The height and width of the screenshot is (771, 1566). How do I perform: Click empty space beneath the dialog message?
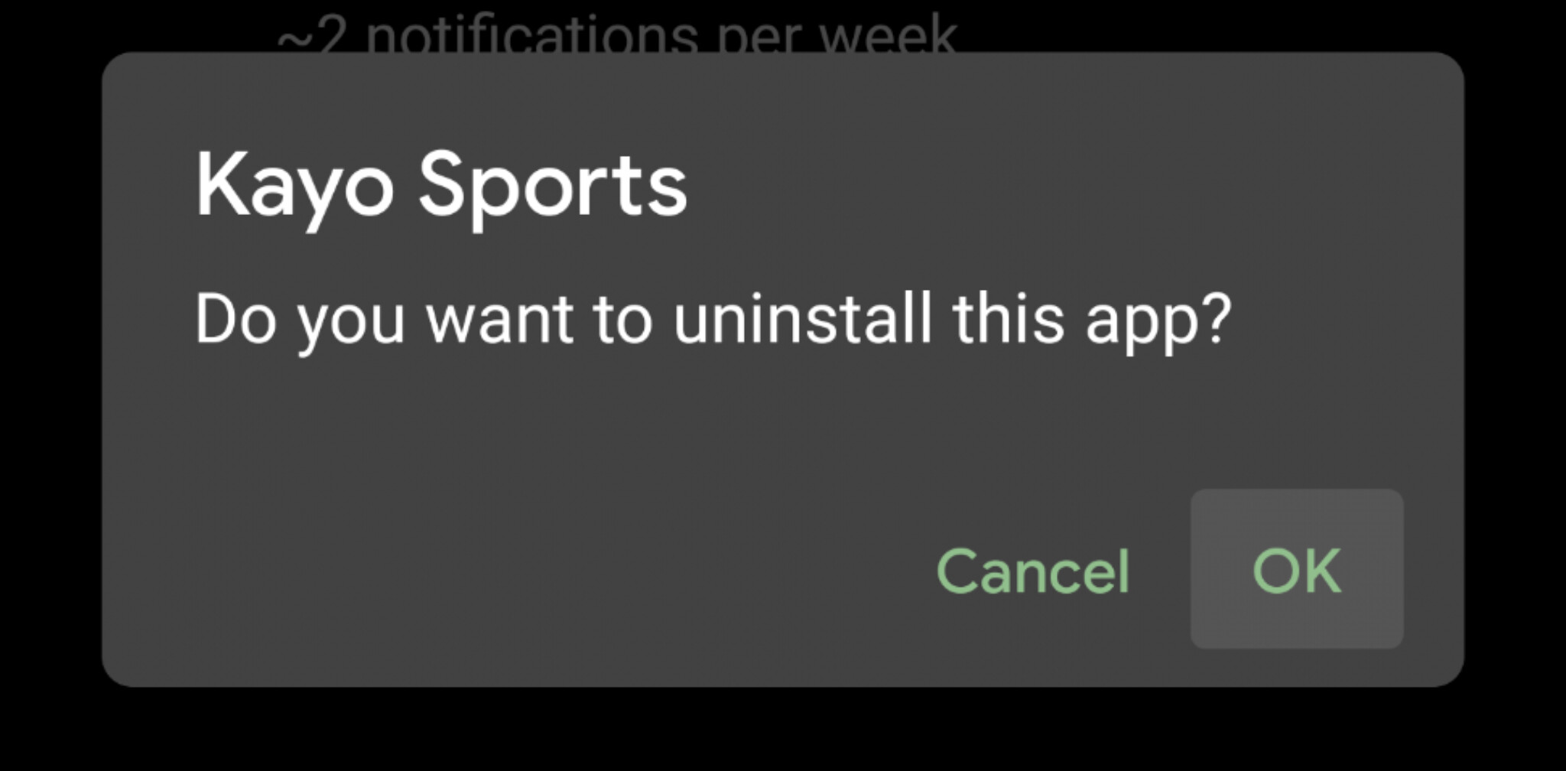(x=688, y=428)
